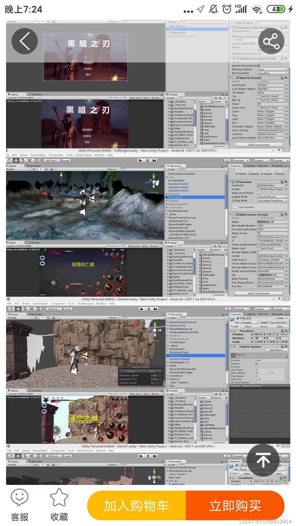Open the GameObject menu in FallKnight.unity window

(x=38, y=155)
